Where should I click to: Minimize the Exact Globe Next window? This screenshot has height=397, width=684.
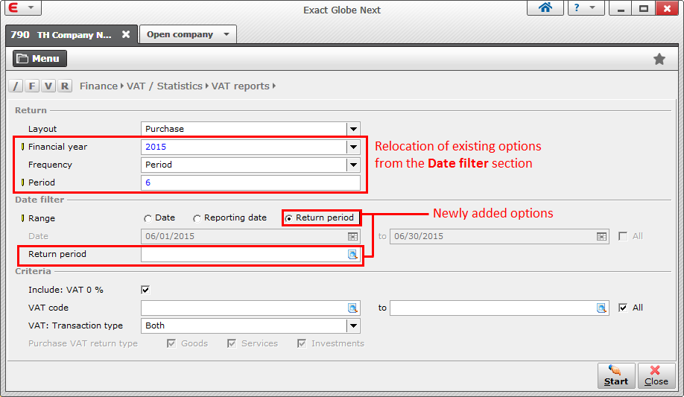(x=621, y=8)
